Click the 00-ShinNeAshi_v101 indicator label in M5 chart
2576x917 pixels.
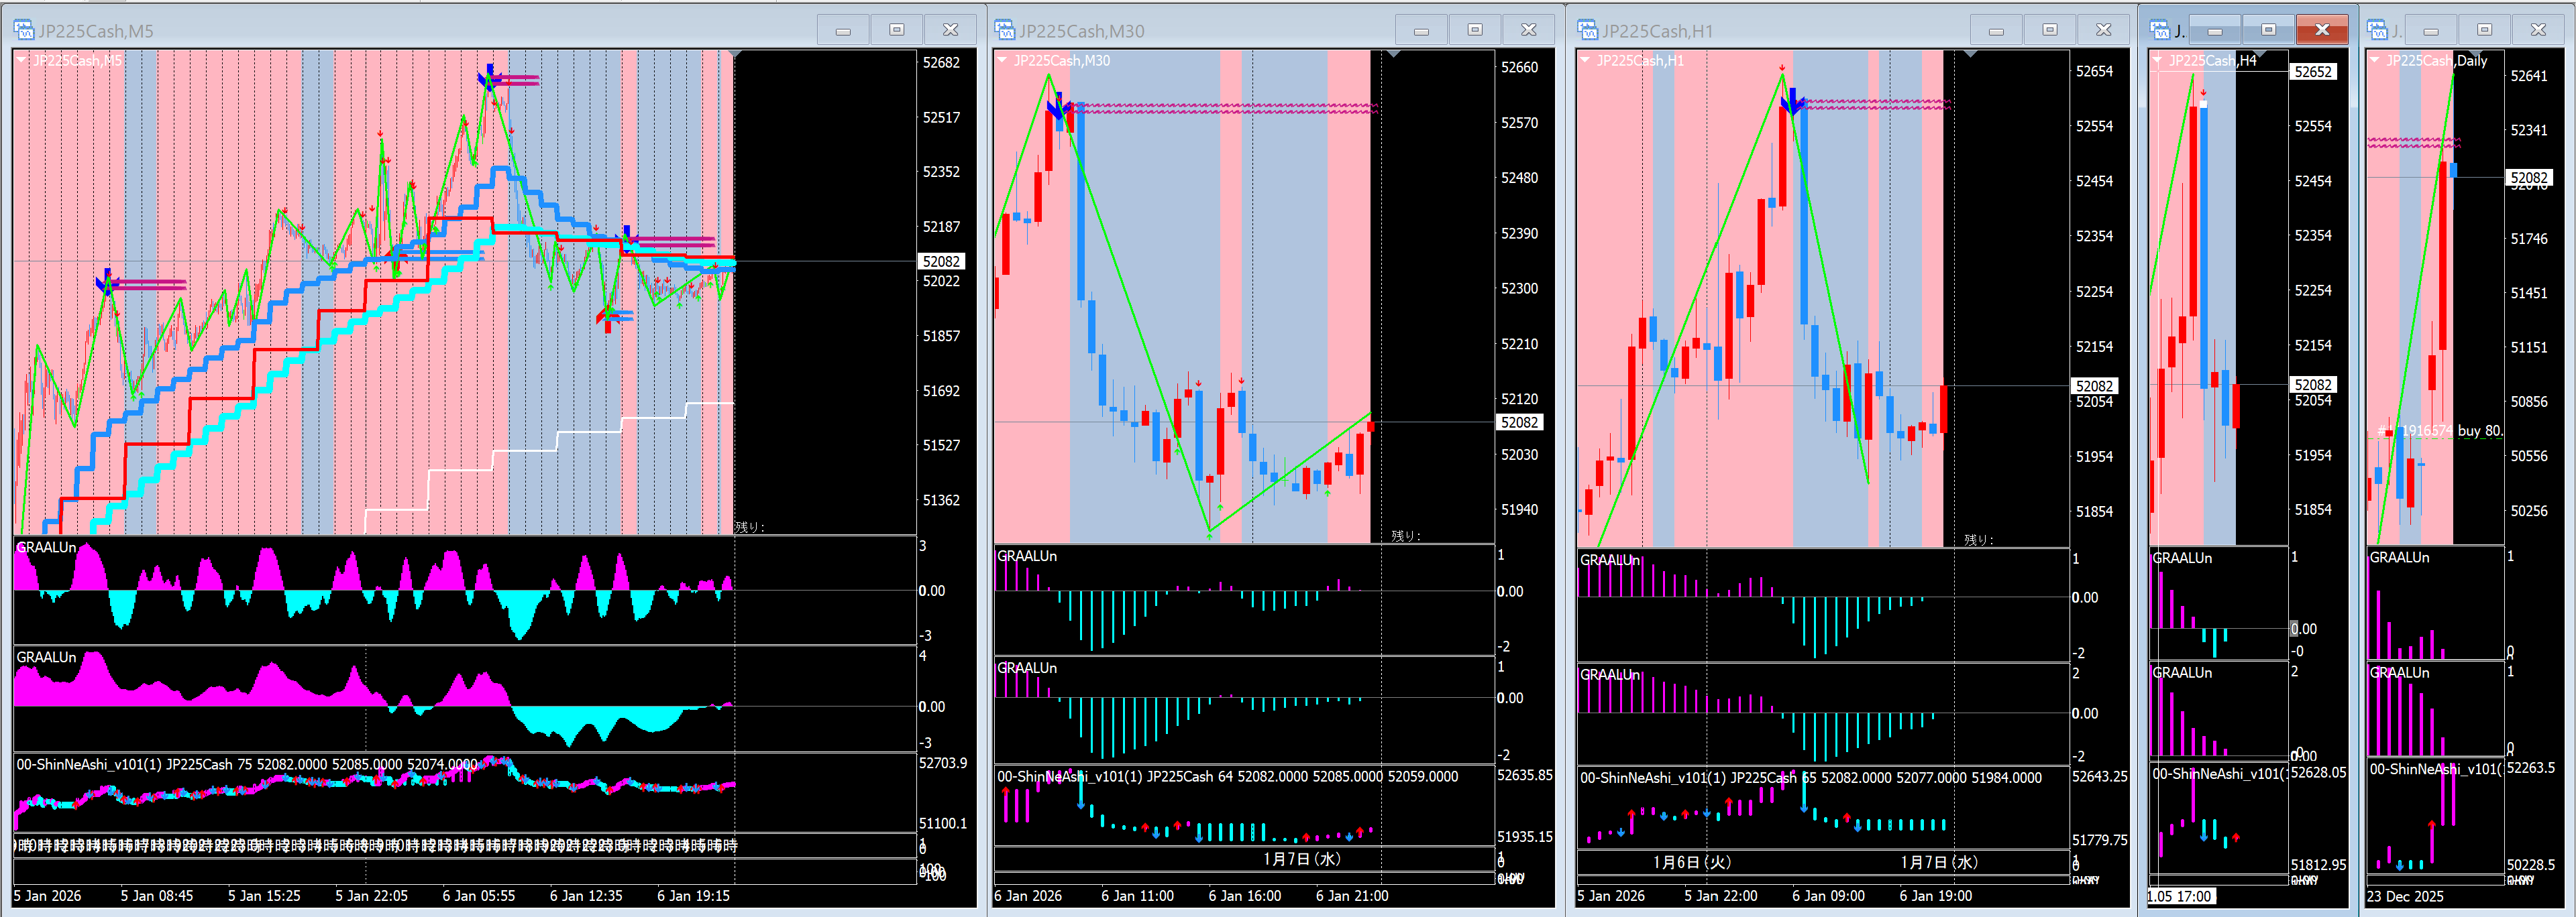88,764
